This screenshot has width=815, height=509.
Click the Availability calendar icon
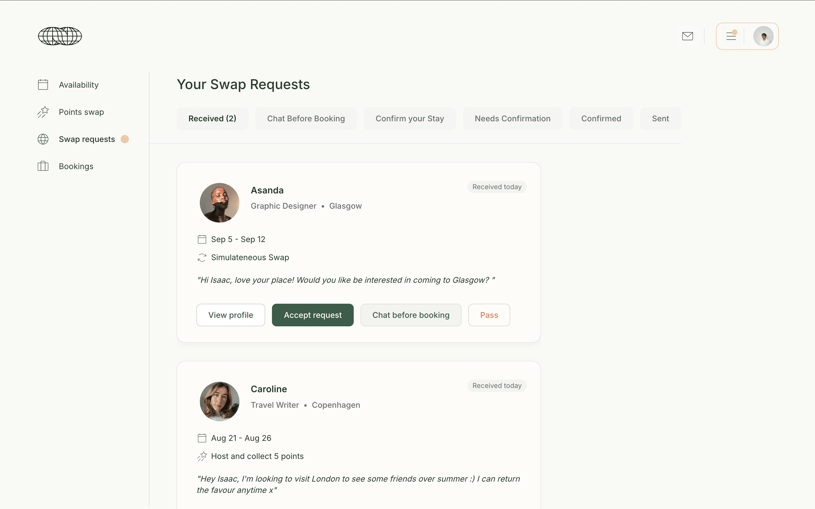pyautogui.click(x=43, y=85)
